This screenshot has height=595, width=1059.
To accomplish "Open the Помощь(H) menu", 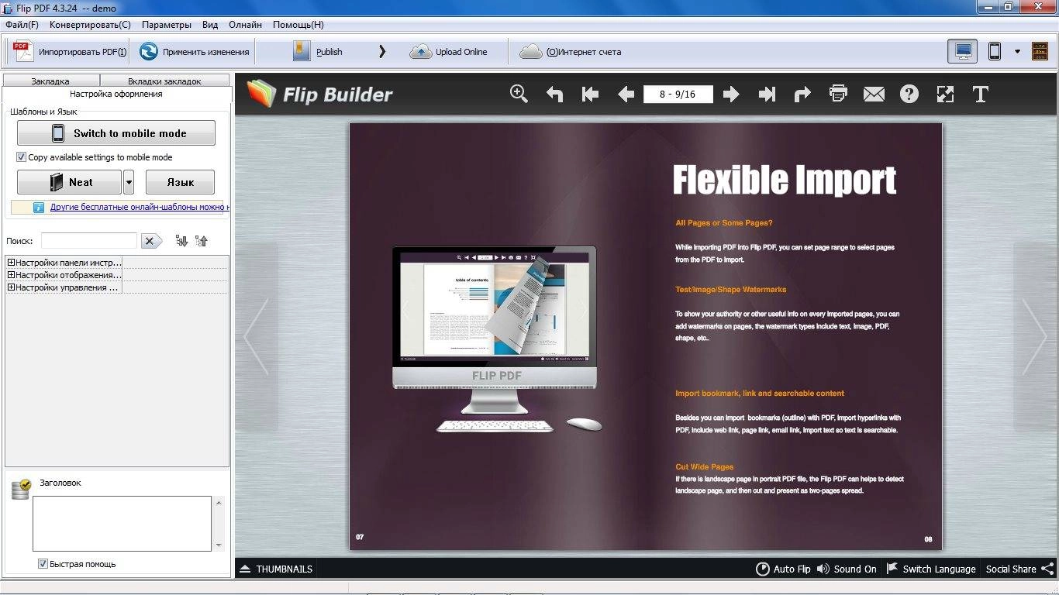I will tap(298, 25).
